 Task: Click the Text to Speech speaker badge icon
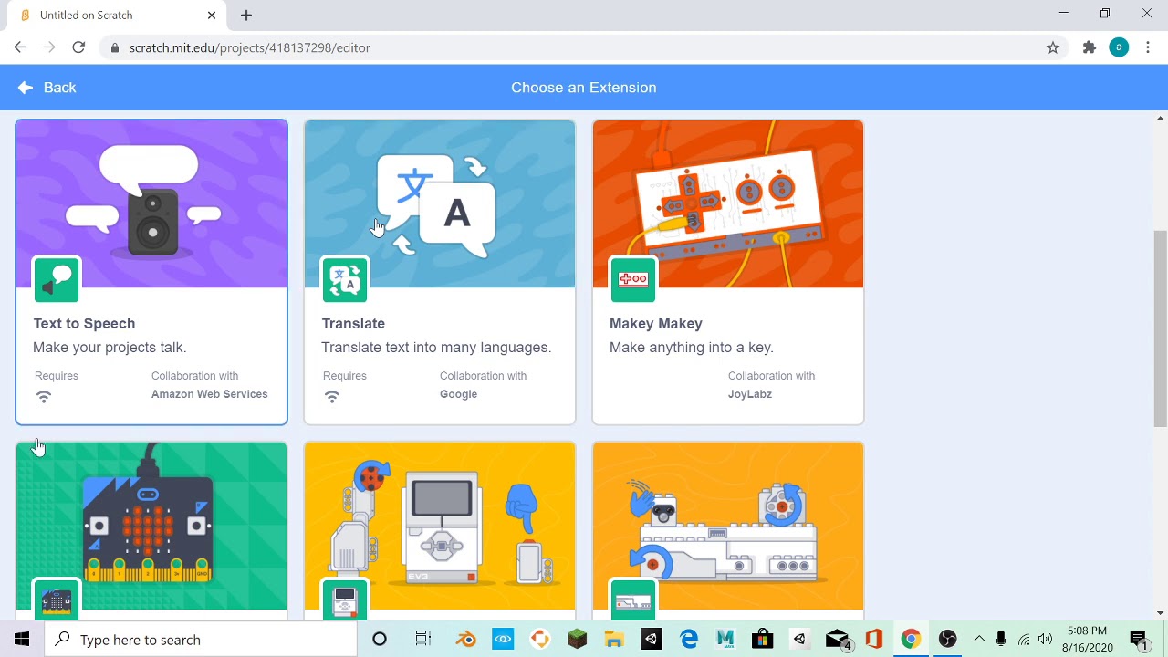click(57, 279)
